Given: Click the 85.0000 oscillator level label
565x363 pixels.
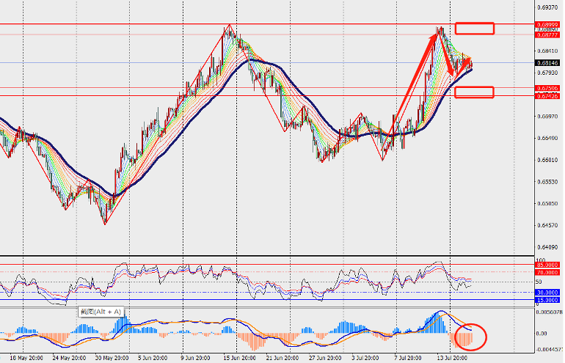Looking at the screenshot, I should (x=547, y=265).
